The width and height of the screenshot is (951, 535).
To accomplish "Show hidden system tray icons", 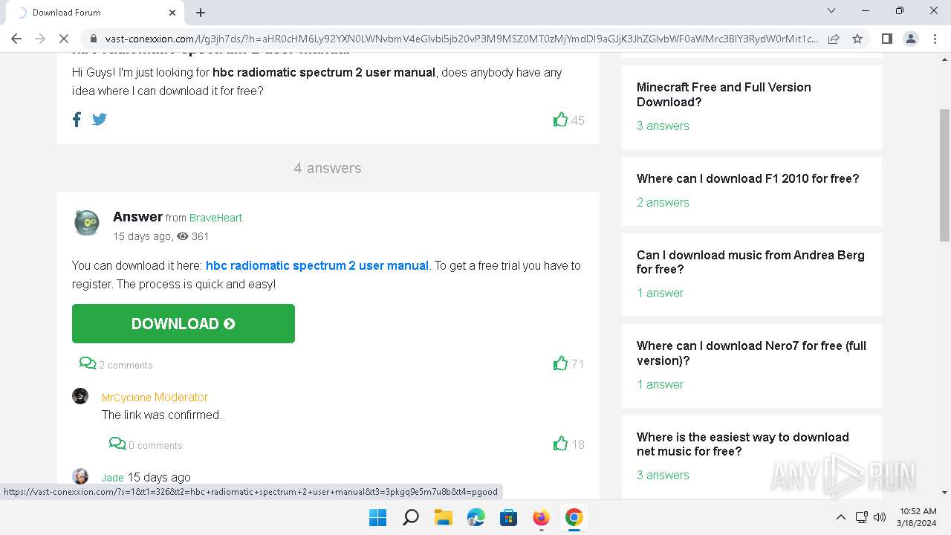I will (x=841, y=517).
